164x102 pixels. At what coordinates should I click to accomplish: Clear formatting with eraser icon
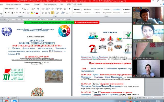38,9
